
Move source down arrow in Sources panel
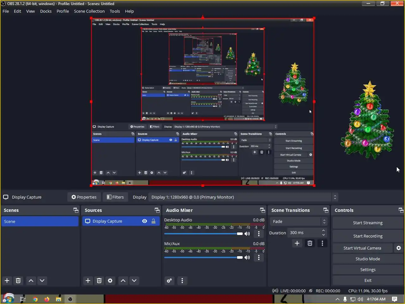(x=134, y=281)
